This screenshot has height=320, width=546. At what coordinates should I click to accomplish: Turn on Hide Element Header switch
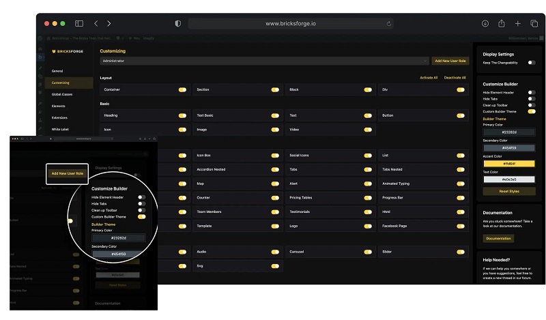pos(531,92)
